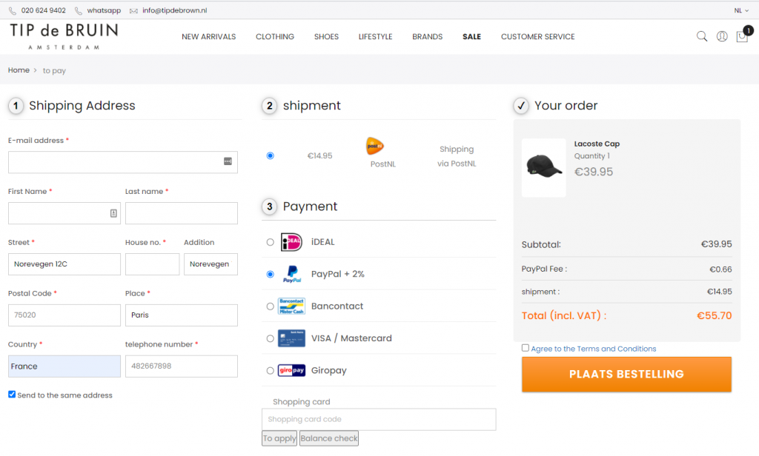Click the PostNL carrier logo
This screenshot has width=759, height=456.
375,146
